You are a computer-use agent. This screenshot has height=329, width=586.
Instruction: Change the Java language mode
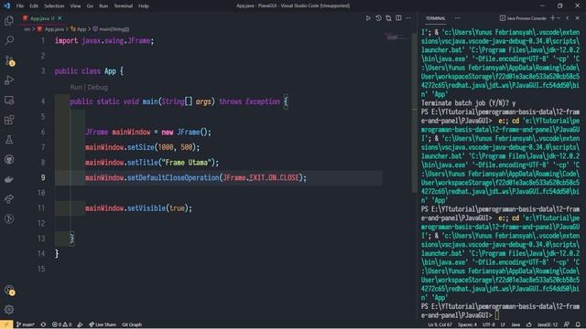pos(515,324)
